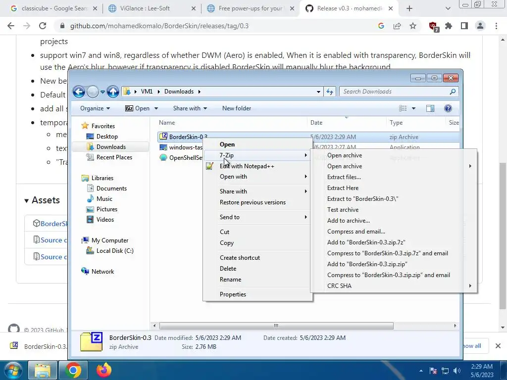This screenshot has width=507, height=380.
Task: Click Chrome bookmark star icon
Action: 413,26
